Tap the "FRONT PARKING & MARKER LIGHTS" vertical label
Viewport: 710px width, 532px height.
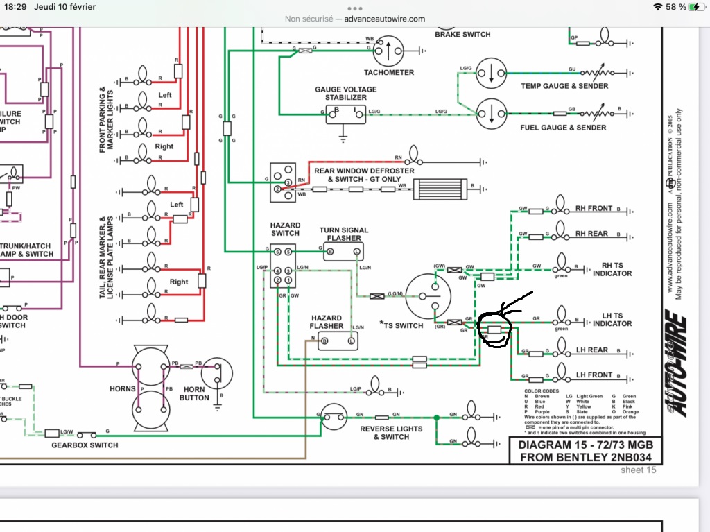coord(106,119)
